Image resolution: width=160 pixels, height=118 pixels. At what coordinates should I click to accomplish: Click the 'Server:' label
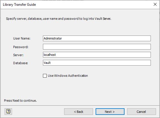coord(18,55)
